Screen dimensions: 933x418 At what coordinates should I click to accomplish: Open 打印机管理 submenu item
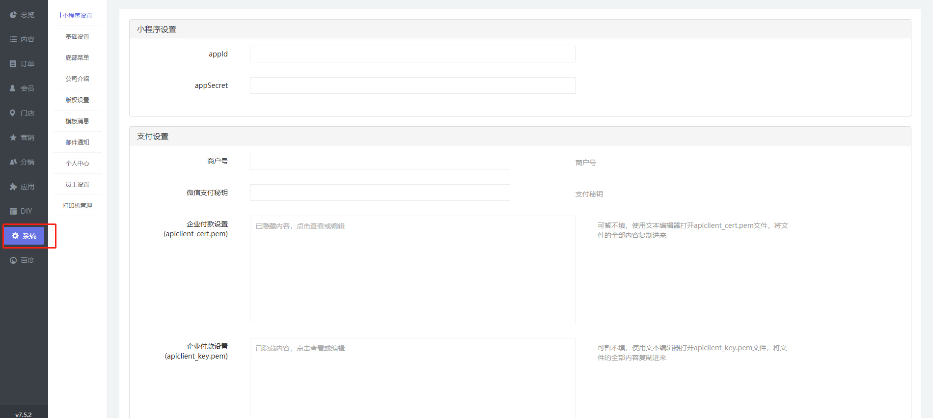coord(77,206)
